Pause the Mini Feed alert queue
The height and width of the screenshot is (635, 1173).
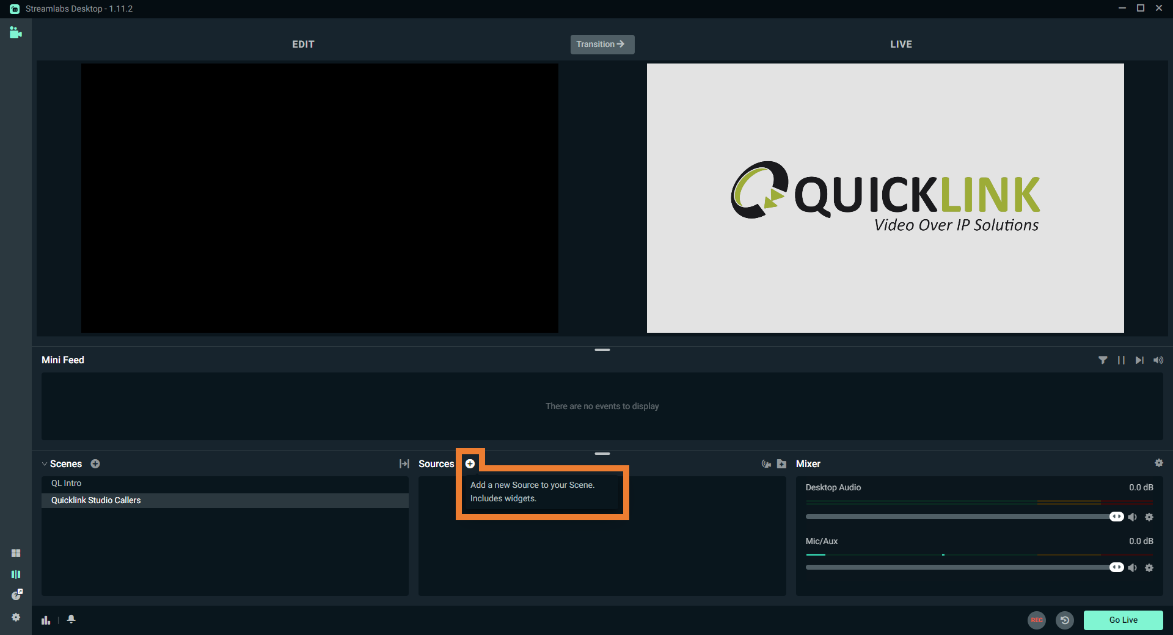tap(1121, 360)
